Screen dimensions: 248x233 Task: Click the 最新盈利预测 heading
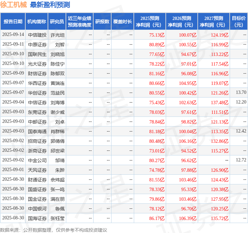(x=50, y=5)
